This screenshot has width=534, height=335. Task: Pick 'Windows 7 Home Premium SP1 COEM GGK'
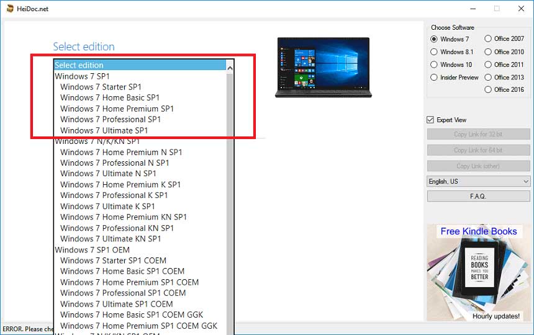[x=138, y=326]
